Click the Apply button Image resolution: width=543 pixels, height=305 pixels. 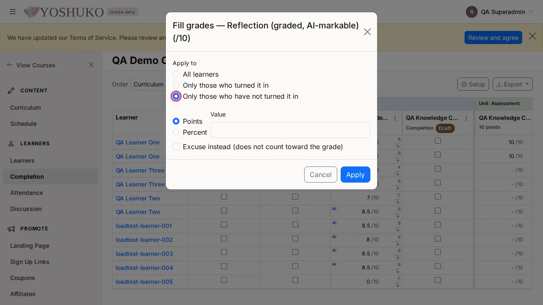coord(355,175)
